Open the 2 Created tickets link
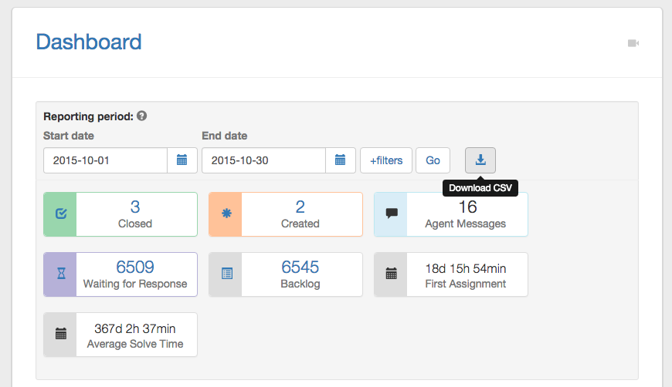Viewport: 672px width, 387px height. point(300,207)
